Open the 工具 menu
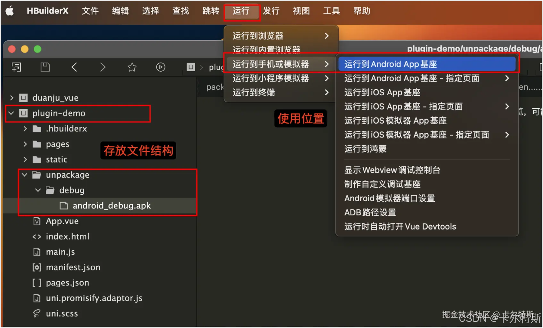This screenshot has height=328, width=543. coord(331,11)
